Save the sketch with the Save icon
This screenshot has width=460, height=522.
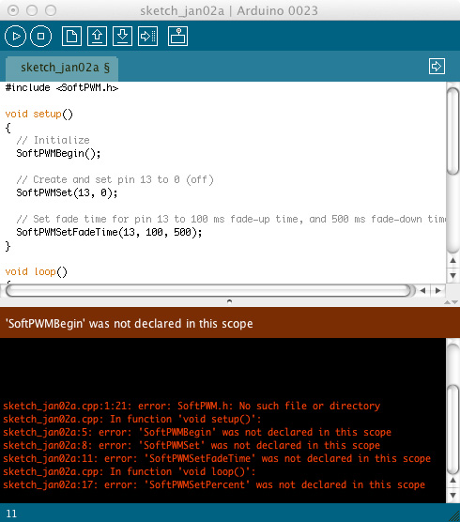coord(122,36)
